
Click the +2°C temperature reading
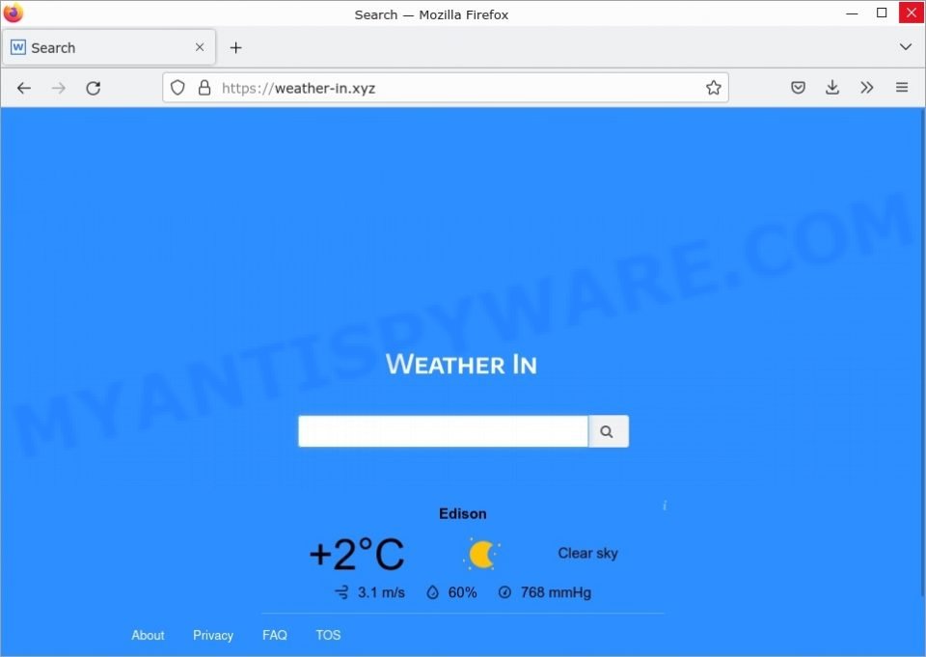[x=357, y=554]
